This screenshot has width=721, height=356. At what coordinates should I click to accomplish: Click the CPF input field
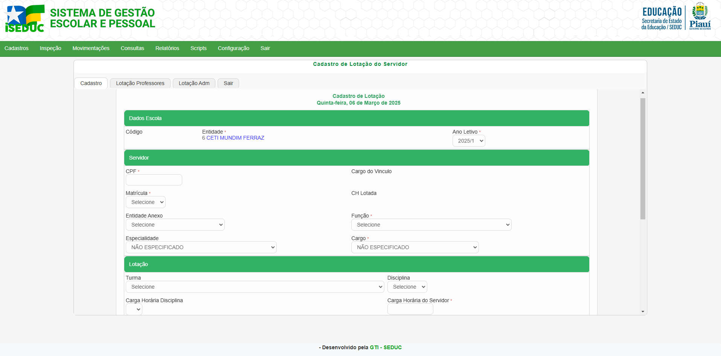(x=154, y=180)
